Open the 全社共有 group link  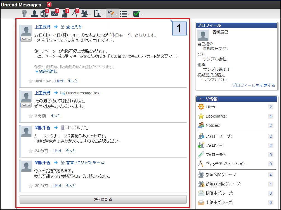click(x=74, y=27)
